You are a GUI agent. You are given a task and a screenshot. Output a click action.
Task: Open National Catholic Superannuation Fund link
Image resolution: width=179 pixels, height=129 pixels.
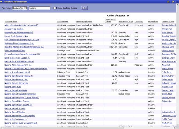tap(21, 123)
